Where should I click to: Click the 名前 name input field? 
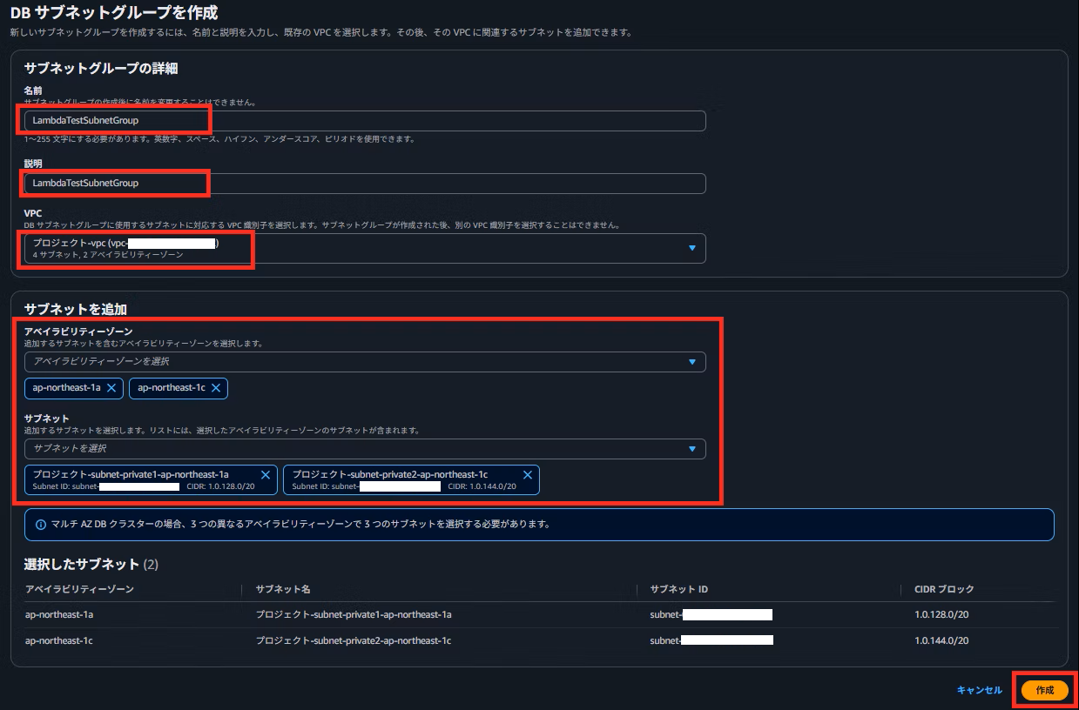[x=365, y=120]
